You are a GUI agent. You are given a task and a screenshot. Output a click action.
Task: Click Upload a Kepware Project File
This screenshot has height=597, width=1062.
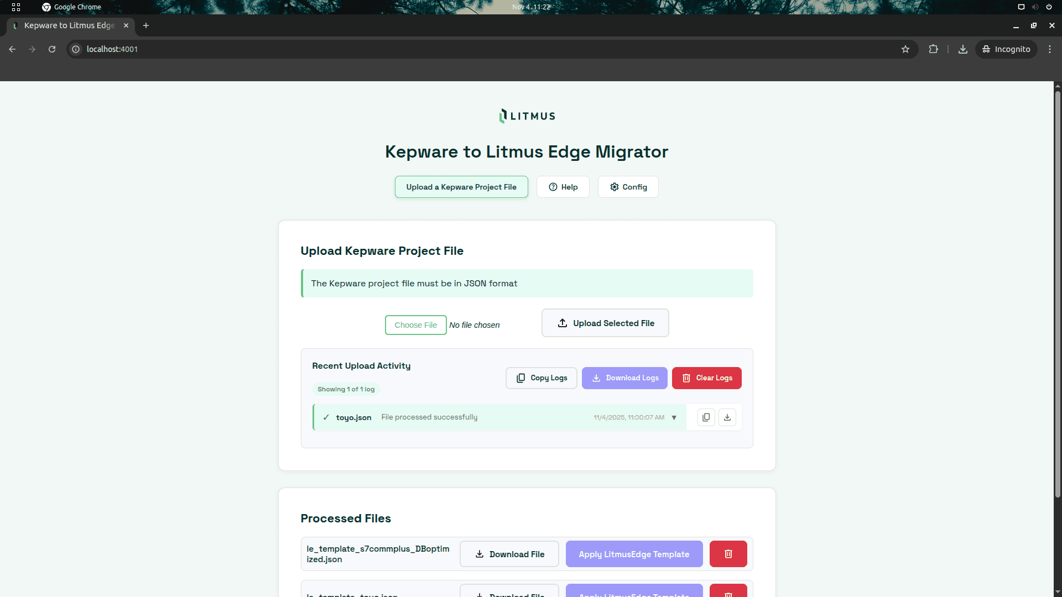(461, 187)
